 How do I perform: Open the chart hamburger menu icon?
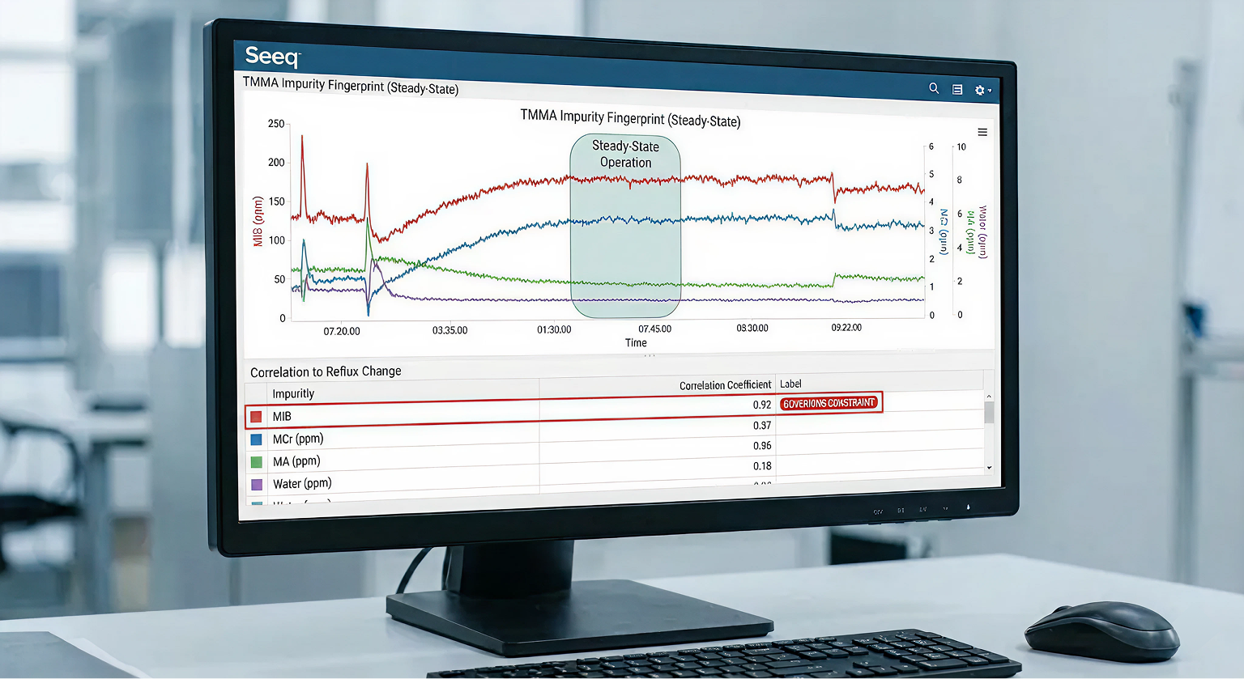tap(982, 132)
